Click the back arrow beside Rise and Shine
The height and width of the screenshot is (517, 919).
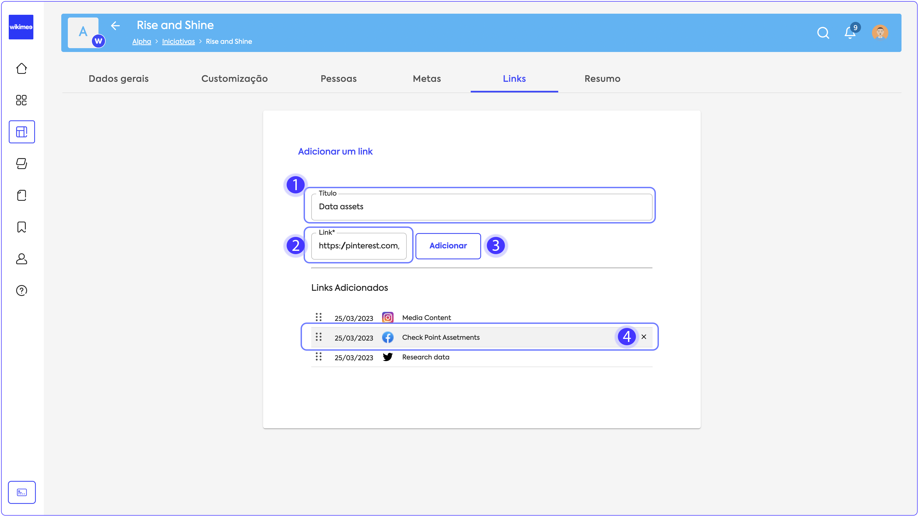click(x=115, y=26)
